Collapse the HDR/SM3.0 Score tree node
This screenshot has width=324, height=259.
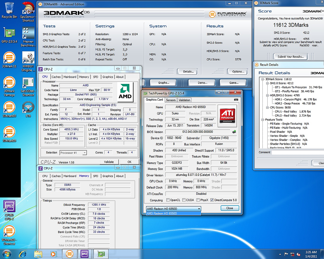[x=268, y=96]
